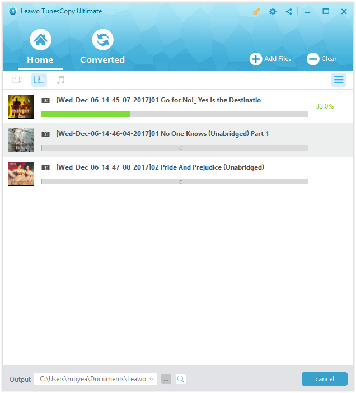356x393 pixels.
Task: Click the Clear button
Action: pos(322,59)
